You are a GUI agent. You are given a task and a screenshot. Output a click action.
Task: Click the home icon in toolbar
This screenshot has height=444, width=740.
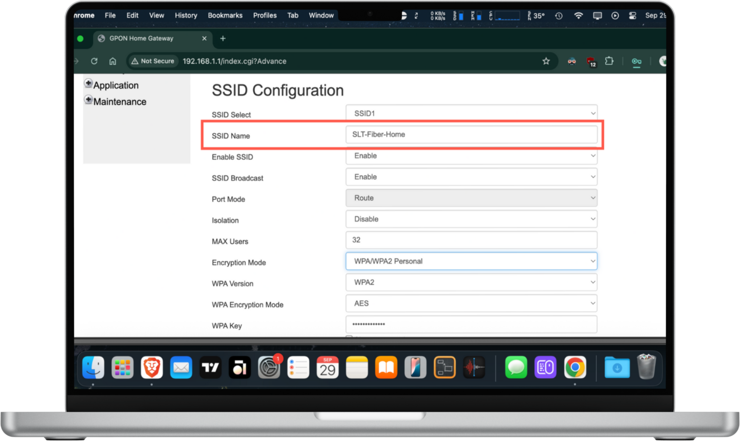(x=112, y=61)
